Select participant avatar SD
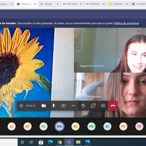This screenshot has height=146, width=146. 76,126
